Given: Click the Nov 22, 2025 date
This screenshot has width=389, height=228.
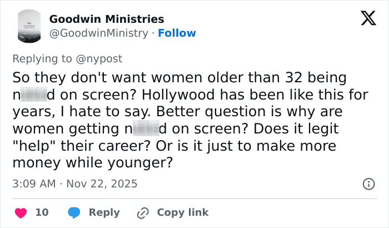Looking at the screenshot, I should click(x=102, y=184).
